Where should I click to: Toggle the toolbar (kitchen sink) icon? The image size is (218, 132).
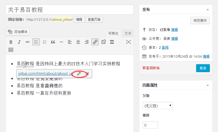[x=11, y=50]
